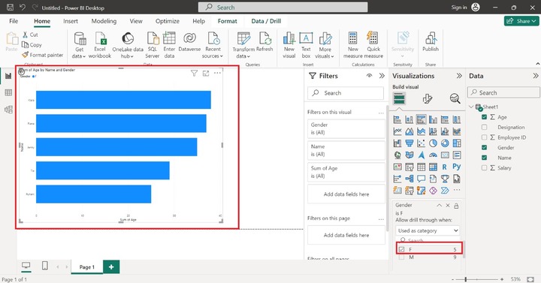Image resolution: width=541 pixels, height=283 pixels.
Task: Connect to SQL Server
Action: pyautogui.click(x=152, y=46)
